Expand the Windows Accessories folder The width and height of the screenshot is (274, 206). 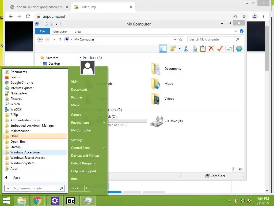(35, 152)
